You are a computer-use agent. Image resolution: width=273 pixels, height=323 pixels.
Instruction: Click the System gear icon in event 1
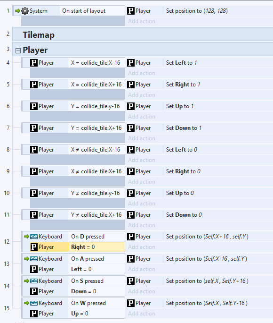[x=25, y=11]
